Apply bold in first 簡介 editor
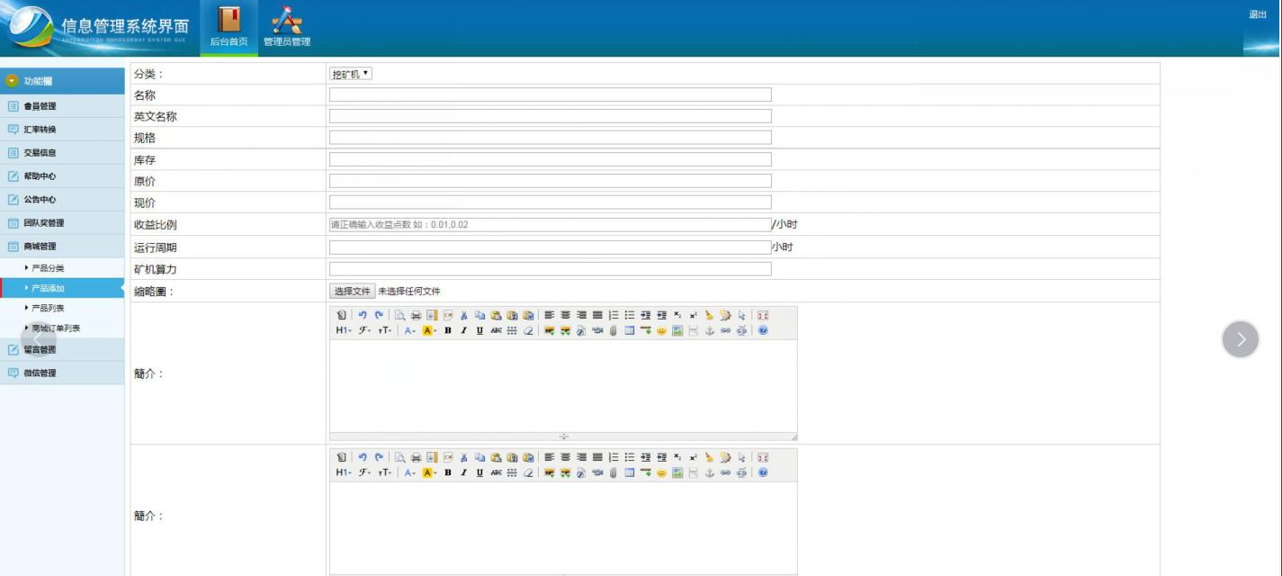 [x=448, y=330]
